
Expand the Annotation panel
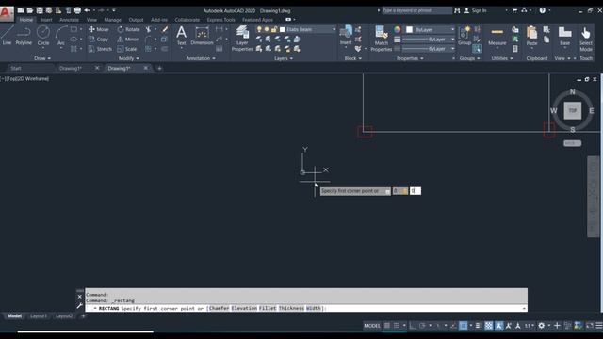pos(201,58)
